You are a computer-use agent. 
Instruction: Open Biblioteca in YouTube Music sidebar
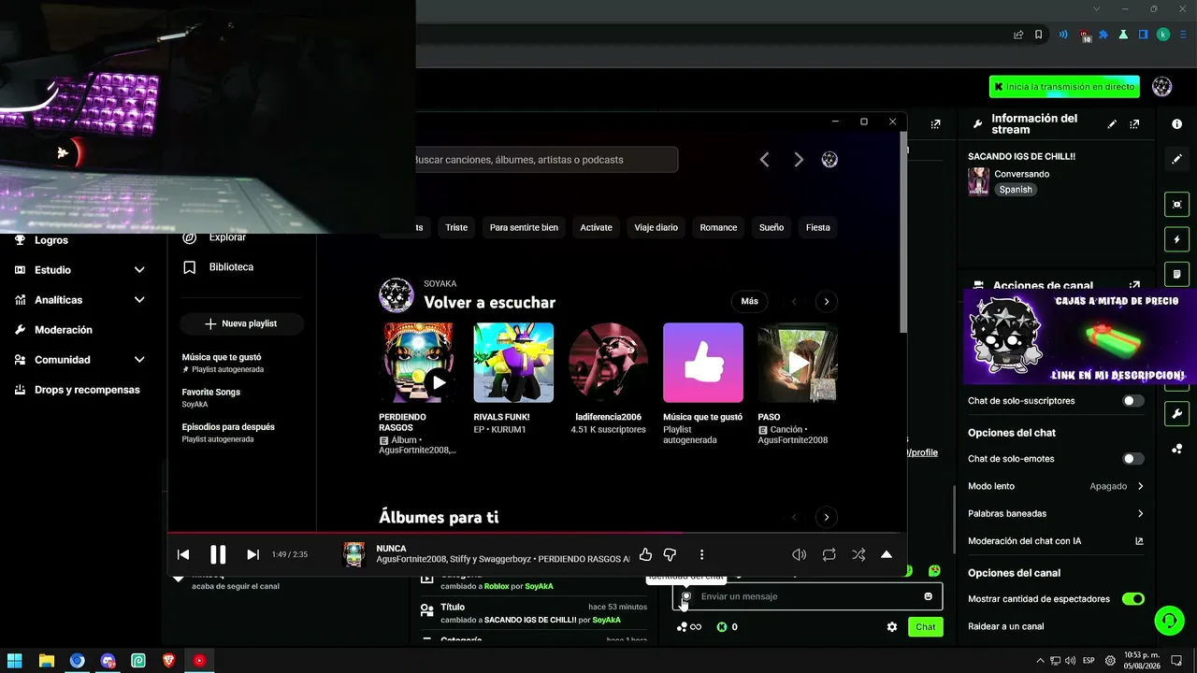(x=230, y=267)
